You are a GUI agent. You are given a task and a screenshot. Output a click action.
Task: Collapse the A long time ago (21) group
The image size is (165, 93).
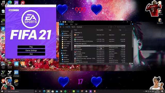pos(80,44)
